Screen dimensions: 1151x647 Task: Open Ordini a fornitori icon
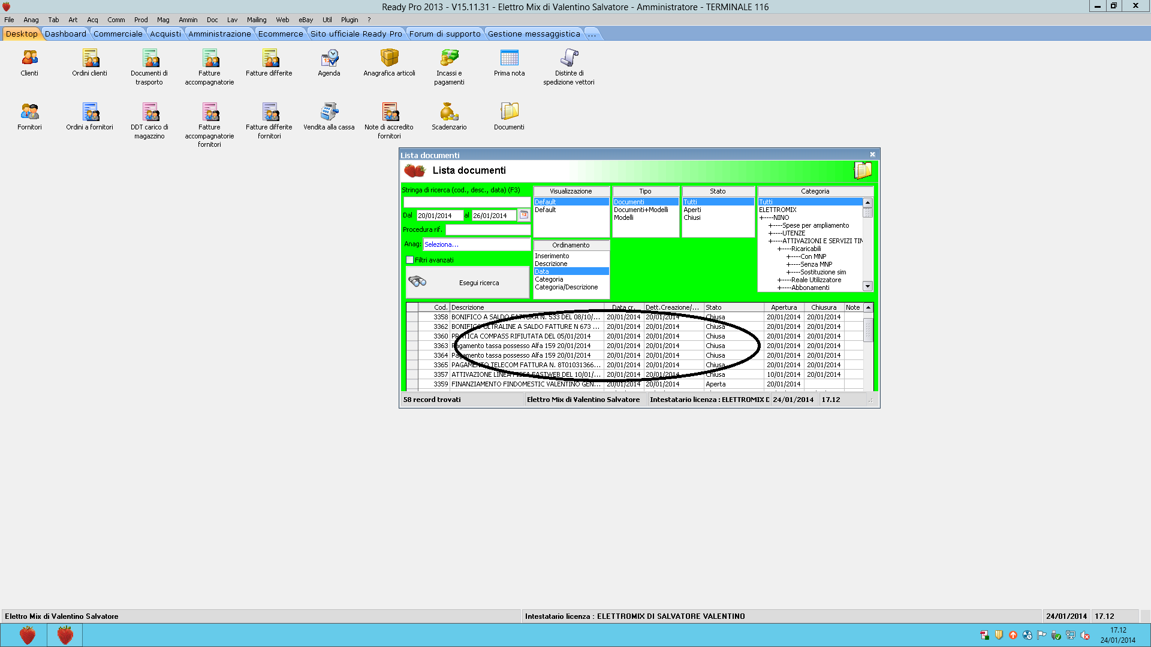tap(90, 117)
